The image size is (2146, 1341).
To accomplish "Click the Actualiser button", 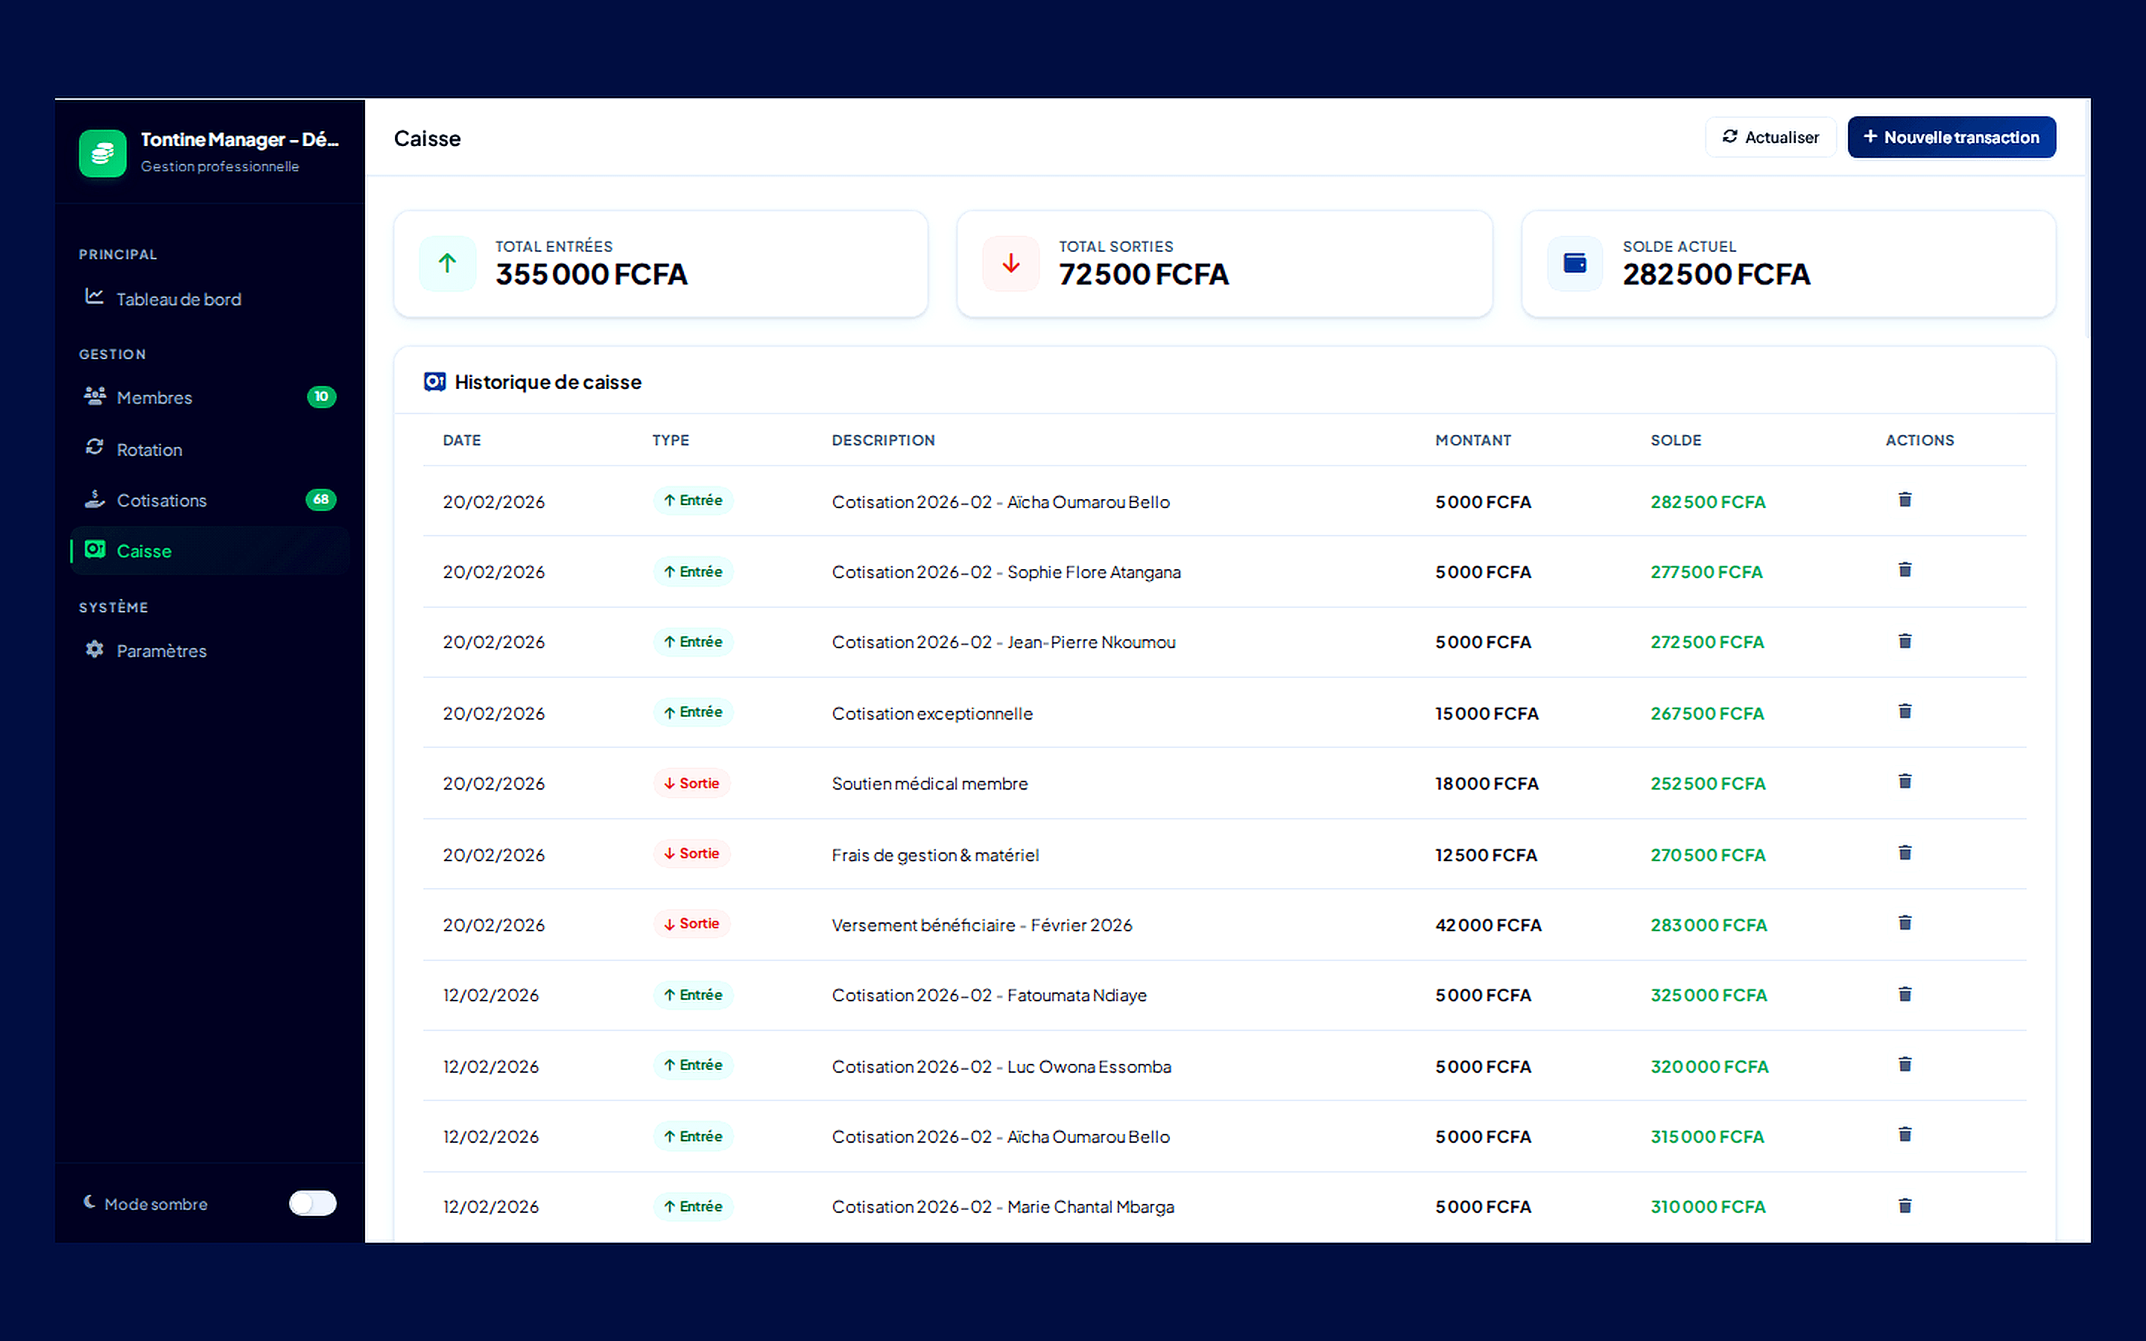I will click(1770, 136).
